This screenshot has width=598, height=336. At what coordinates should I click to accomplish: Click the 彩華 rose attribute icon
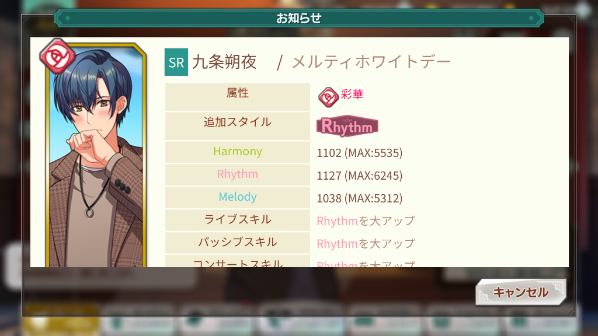point(328,97)
